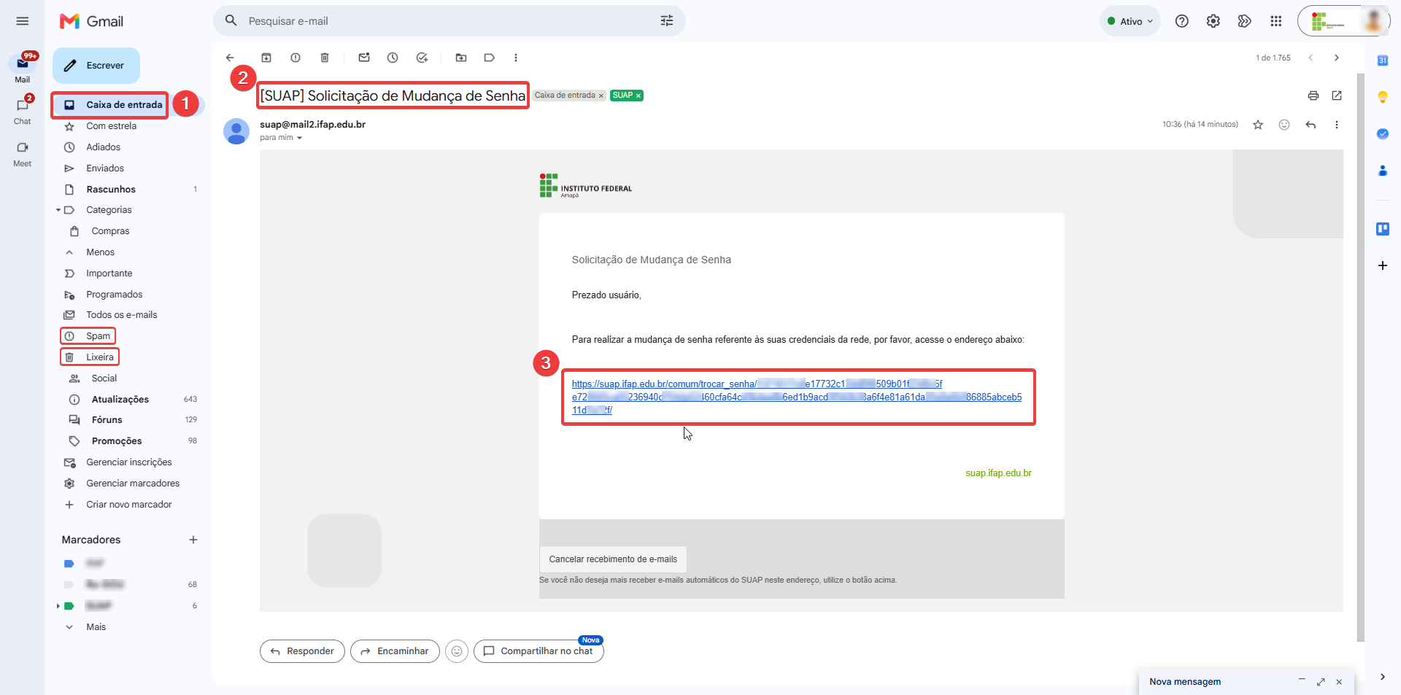
Task: Open Google Calendar in the side panel
Action: 1382,61
